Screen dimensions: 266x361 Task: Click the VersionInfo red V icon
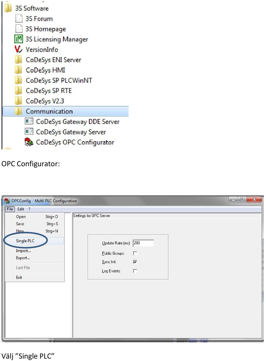(x=19, y=49)
